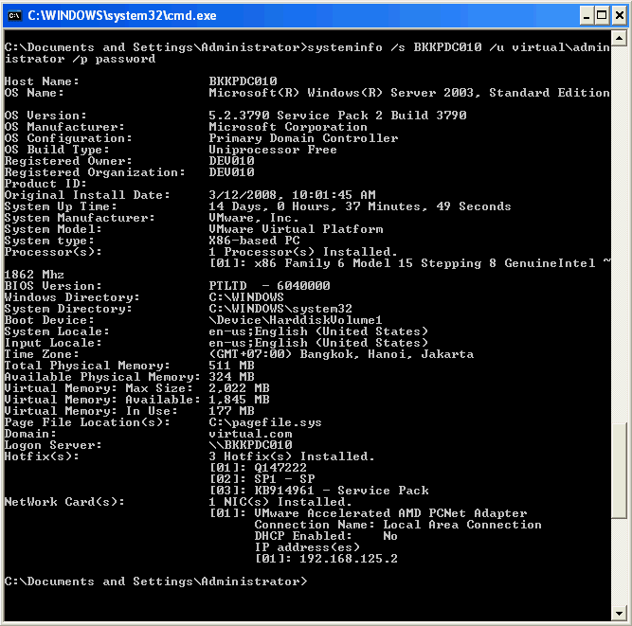632x626 pixels.
Task: Click 'X86-based PC' system type
Action: point(254,241)
